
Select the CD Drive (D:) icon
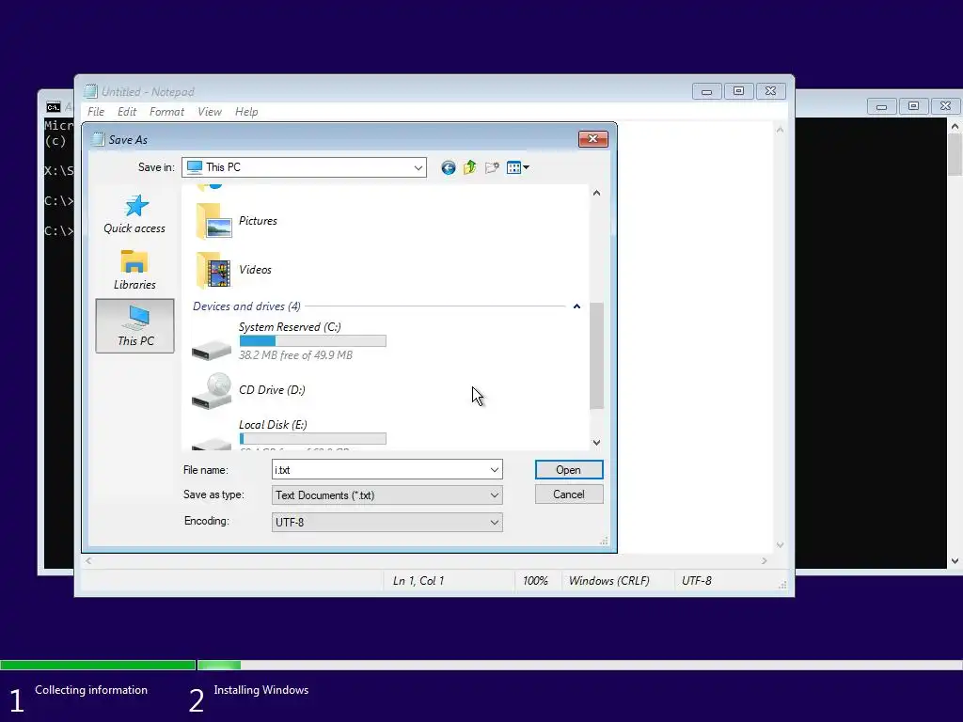coord(212,391)
